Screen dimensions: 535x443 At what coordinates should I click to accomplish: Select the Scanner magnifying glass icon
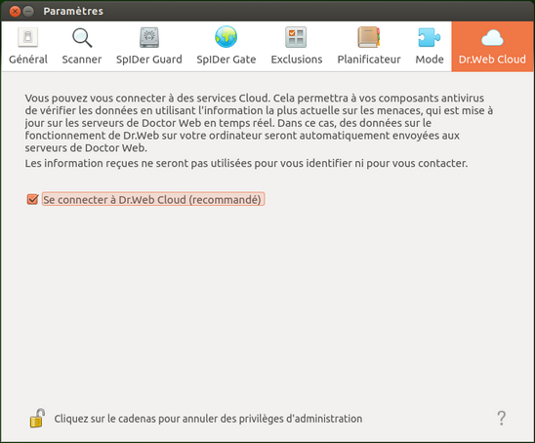coord(82,37)
